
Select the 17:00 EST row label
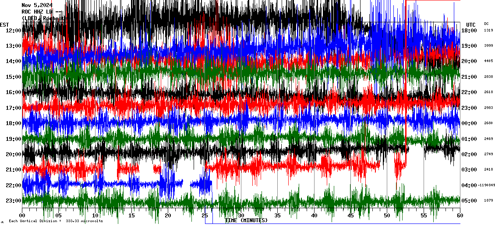click(14, 108)
